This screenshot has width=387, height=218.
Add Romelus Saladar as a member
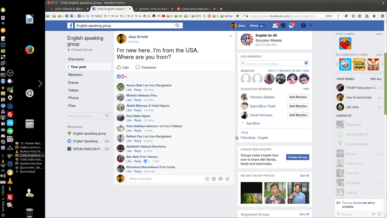pyautogui.click(x=298, y=97)
